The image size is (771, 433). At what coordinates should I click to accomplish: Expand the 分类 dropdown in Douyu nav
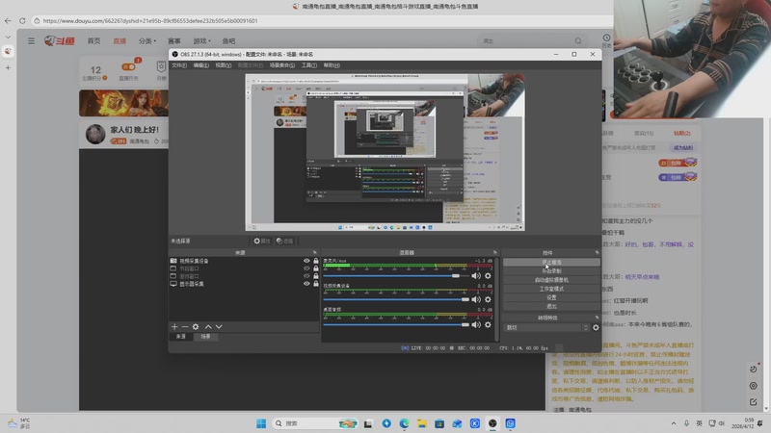147,40
